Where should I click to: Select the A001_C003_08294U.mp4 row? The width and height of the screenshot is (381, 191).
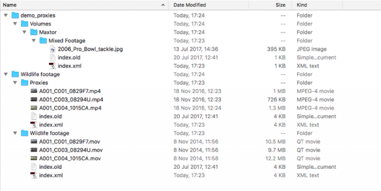point(190,100)
